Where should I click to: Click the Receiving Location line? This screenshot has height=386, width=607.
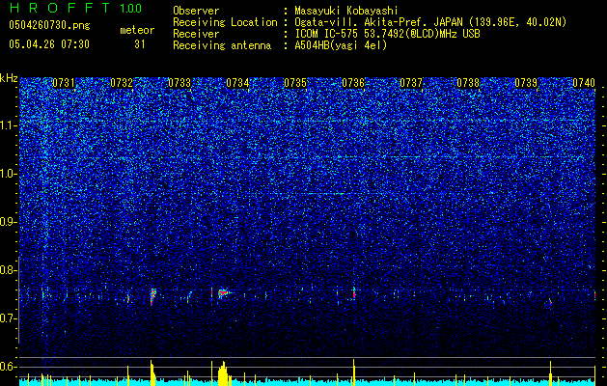pos(370,22)
